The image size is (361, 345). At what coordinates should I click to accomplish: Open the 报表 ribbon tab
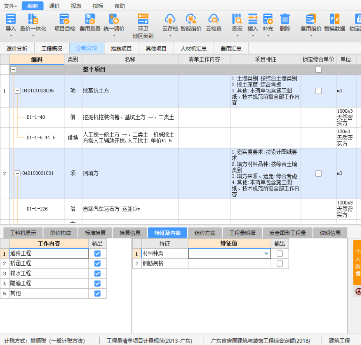[76, 6]
